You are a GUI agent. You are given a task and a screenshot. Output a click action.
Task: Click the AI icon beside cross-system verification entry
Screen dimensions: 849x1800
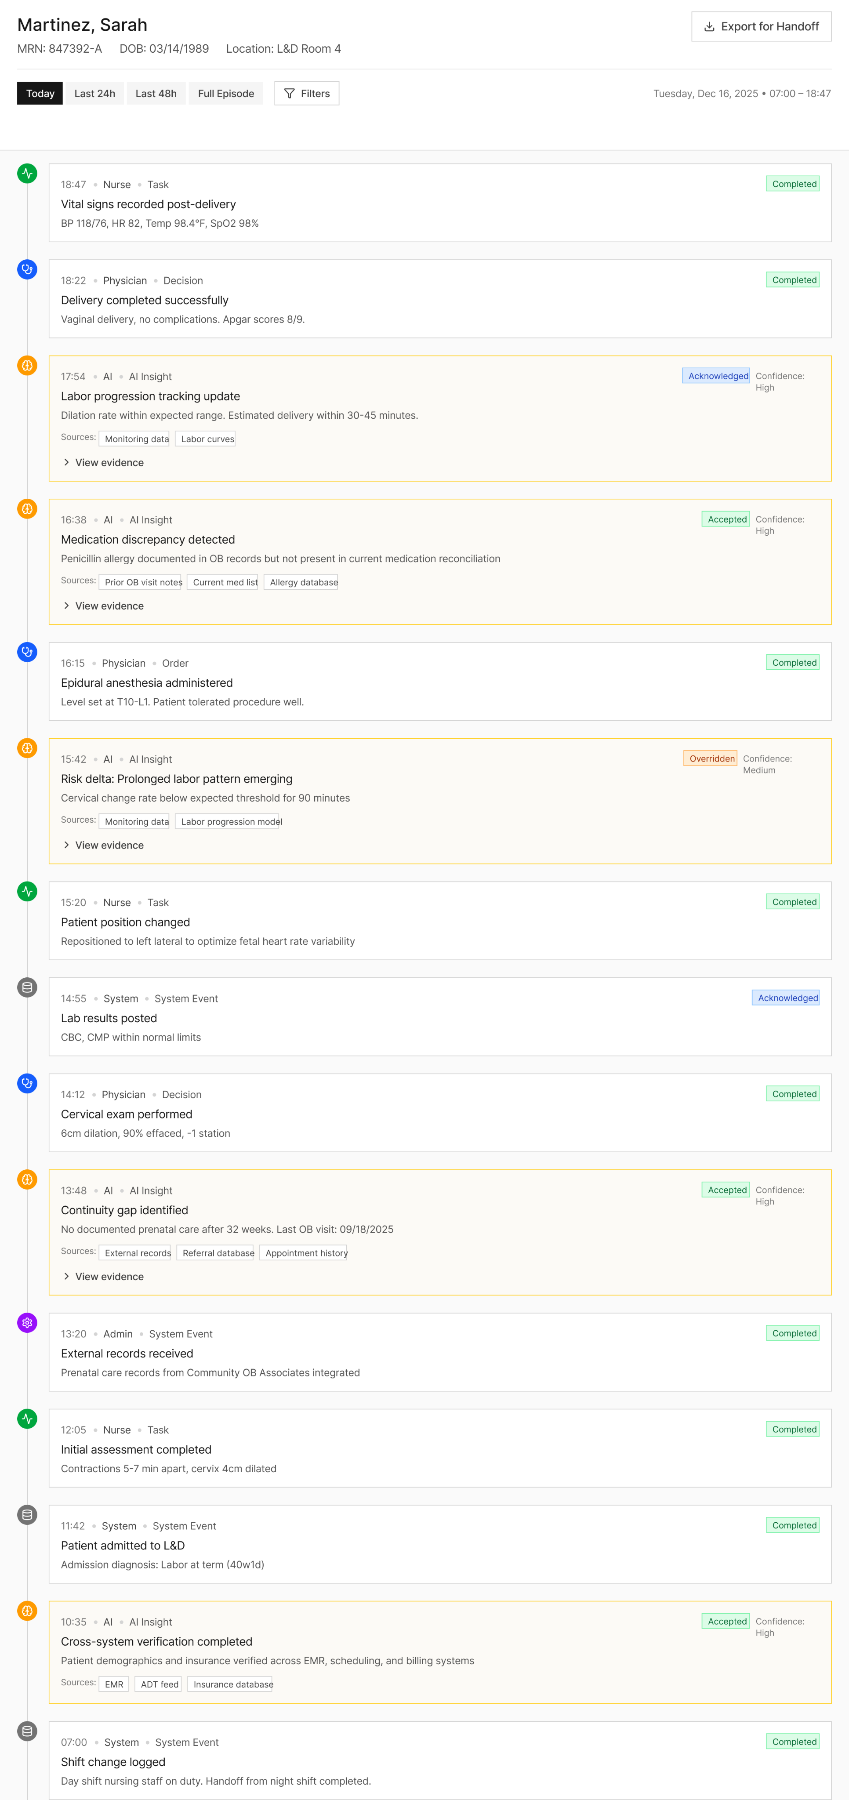tap(26, 1611)
